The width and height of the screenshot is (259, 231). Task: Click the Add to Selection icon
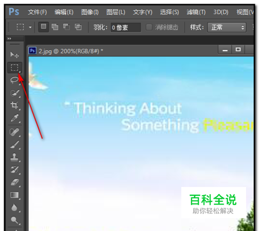(x=55, y=27)
